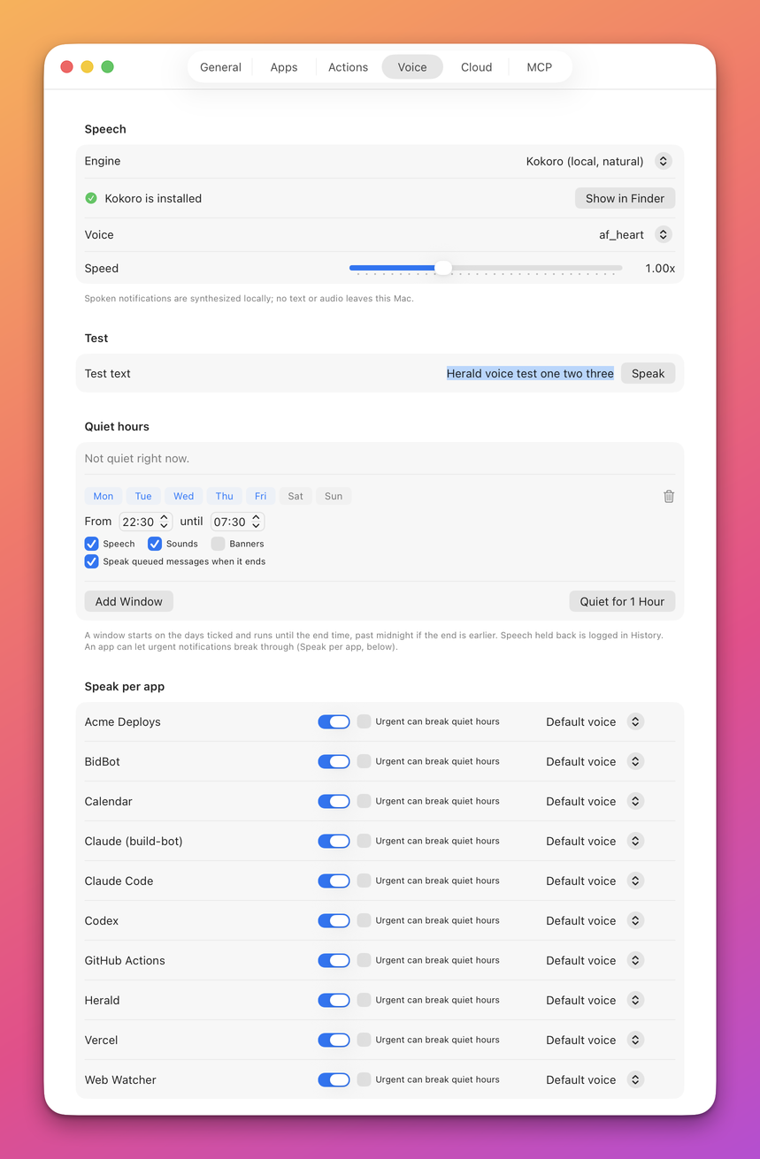This screenshot has height=1159, width=760.
Task: Disable the Codex speech switch
Action: click(x=334, y=920)
